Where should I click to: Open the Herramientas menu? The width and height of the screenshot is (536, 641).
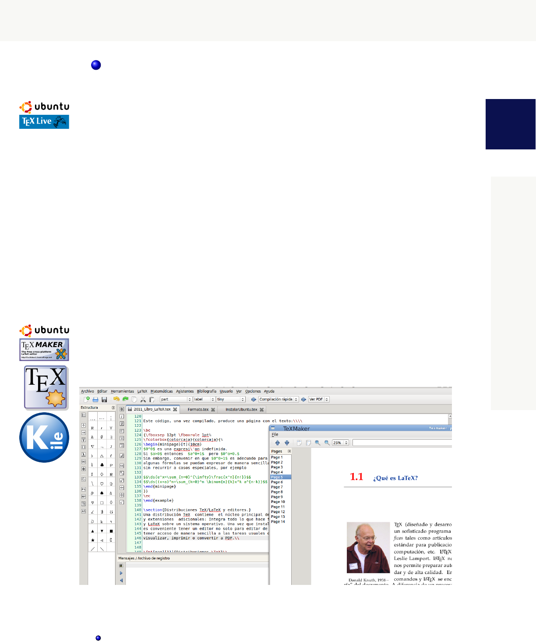pos(122,391)
